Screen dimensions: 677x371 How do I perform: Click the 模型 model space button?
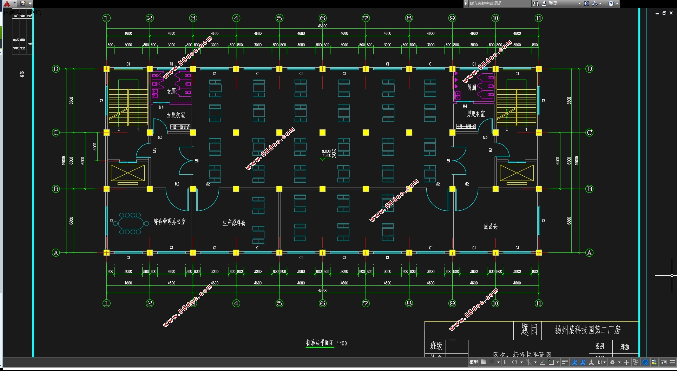tap(473, 362)
